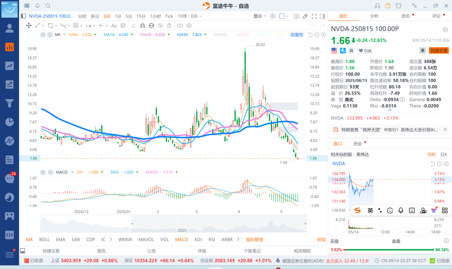The height and width of the screenshot is (269, 452).
Task: Zoom in the main chart with plus icon
Action: pyautogui.click(x=324, y=35)
